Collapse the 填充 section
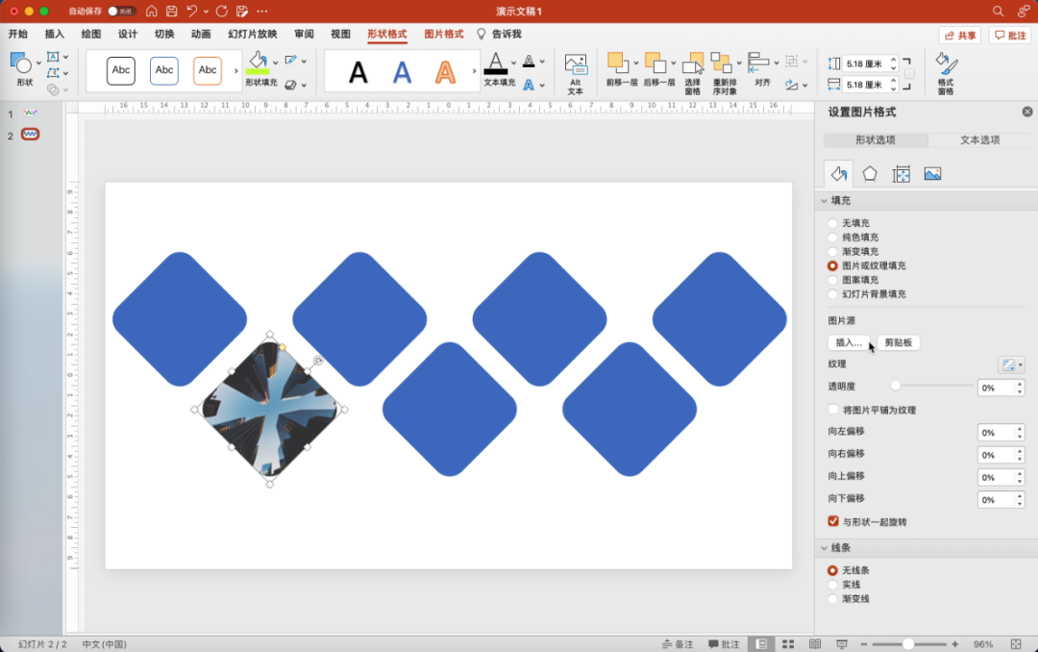The height and width of the screenshot is (652, 1038). click(x=825, y=201)
